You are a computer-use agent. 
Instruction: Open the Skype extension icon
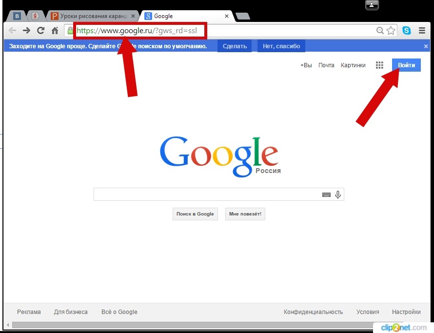407,30
